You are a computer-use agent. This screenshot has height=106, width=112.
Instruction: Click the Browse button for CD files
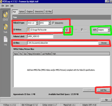pos(104,43)
